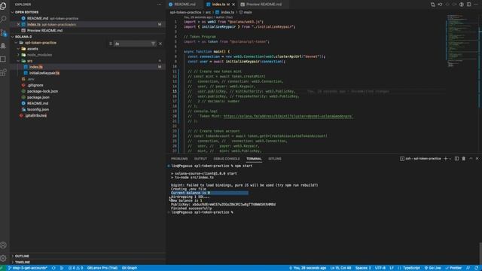Open the Remote Explorer view in activity bar

[3, 59]
